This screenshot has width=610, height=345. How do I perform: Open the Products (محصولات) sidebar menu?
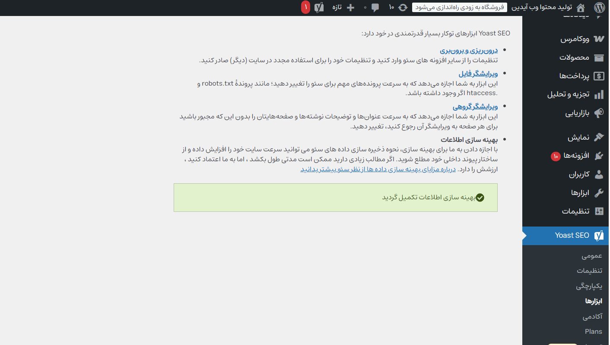pyautogui.click(x=575, y=57)
